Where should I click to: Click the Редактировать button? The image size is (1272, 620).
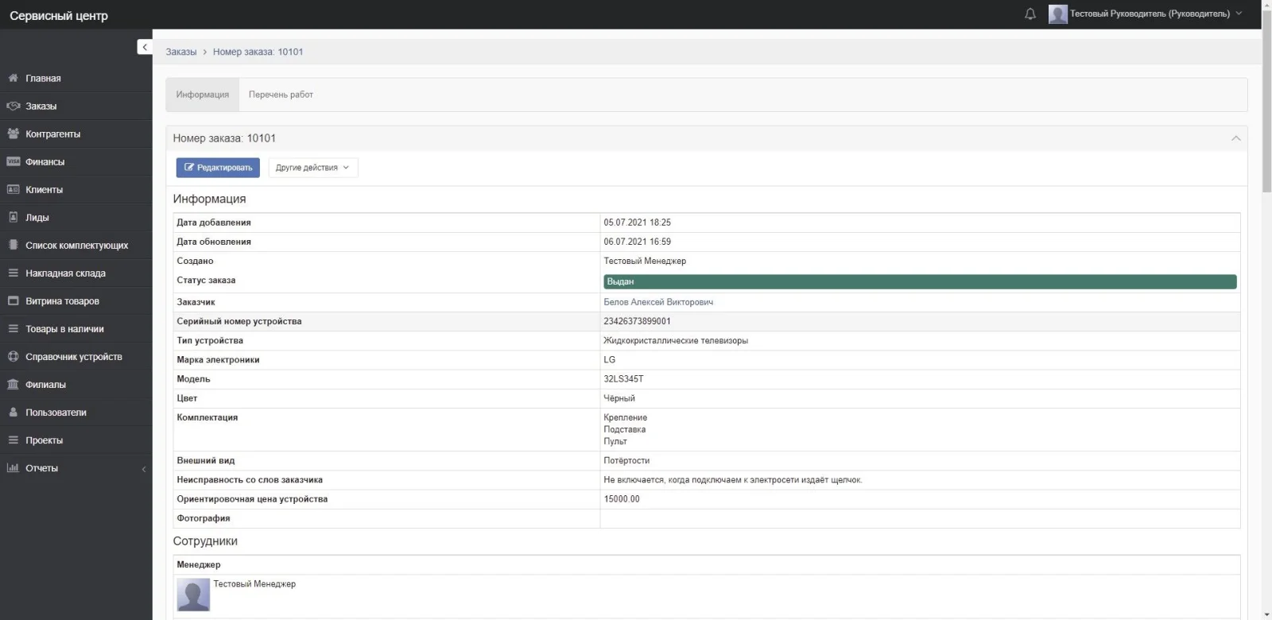218,168
